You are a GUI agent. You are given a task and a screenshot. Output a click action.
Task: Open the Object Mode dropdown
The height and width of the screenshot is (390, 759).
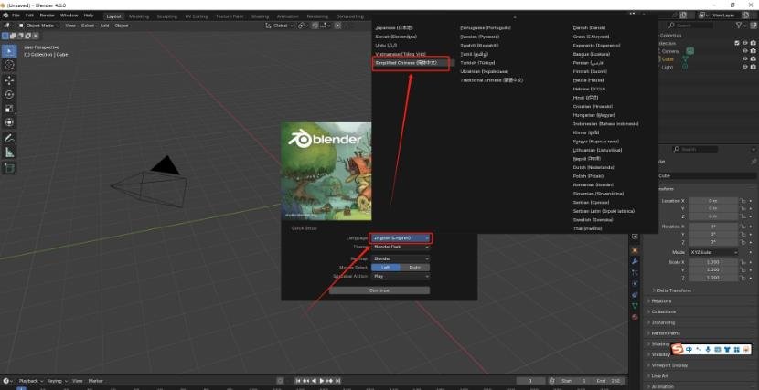39,26
